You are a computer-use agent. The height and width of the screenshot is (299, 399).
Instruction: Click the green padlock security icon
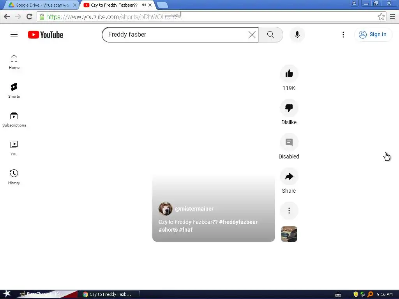click(x=42, y=17)
